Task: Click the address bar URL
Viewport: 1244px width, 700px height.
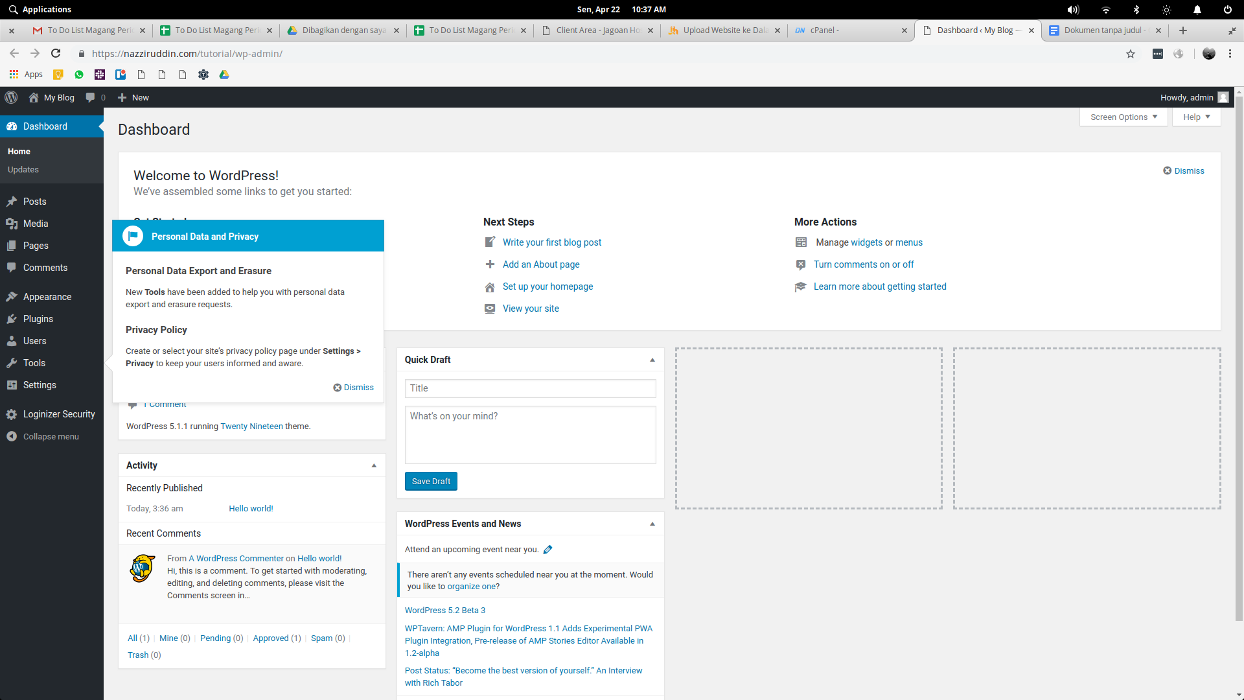Action: click(x=187, y=54)
